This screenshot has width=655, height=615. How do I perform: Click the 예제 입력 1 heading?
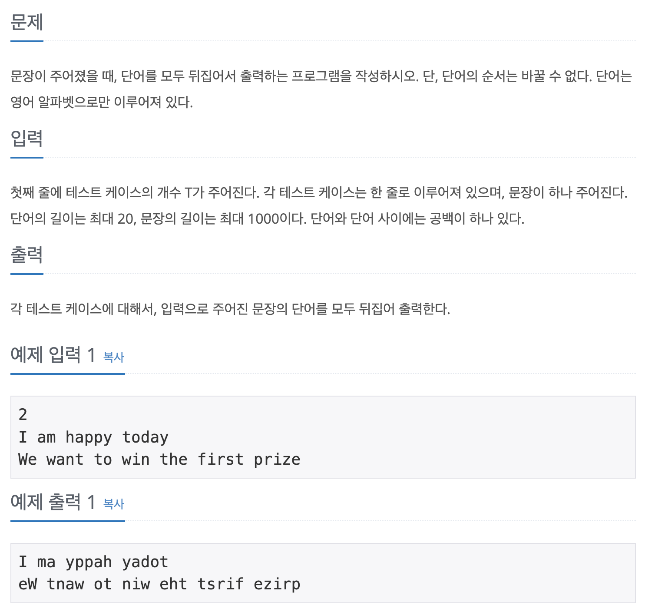point(53,355)
